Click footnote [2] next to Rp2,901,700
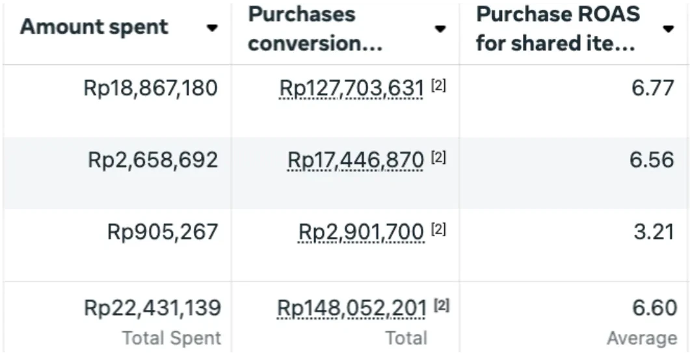The height and width of the screenshot is (356, 692). click(x=438, y=230)
